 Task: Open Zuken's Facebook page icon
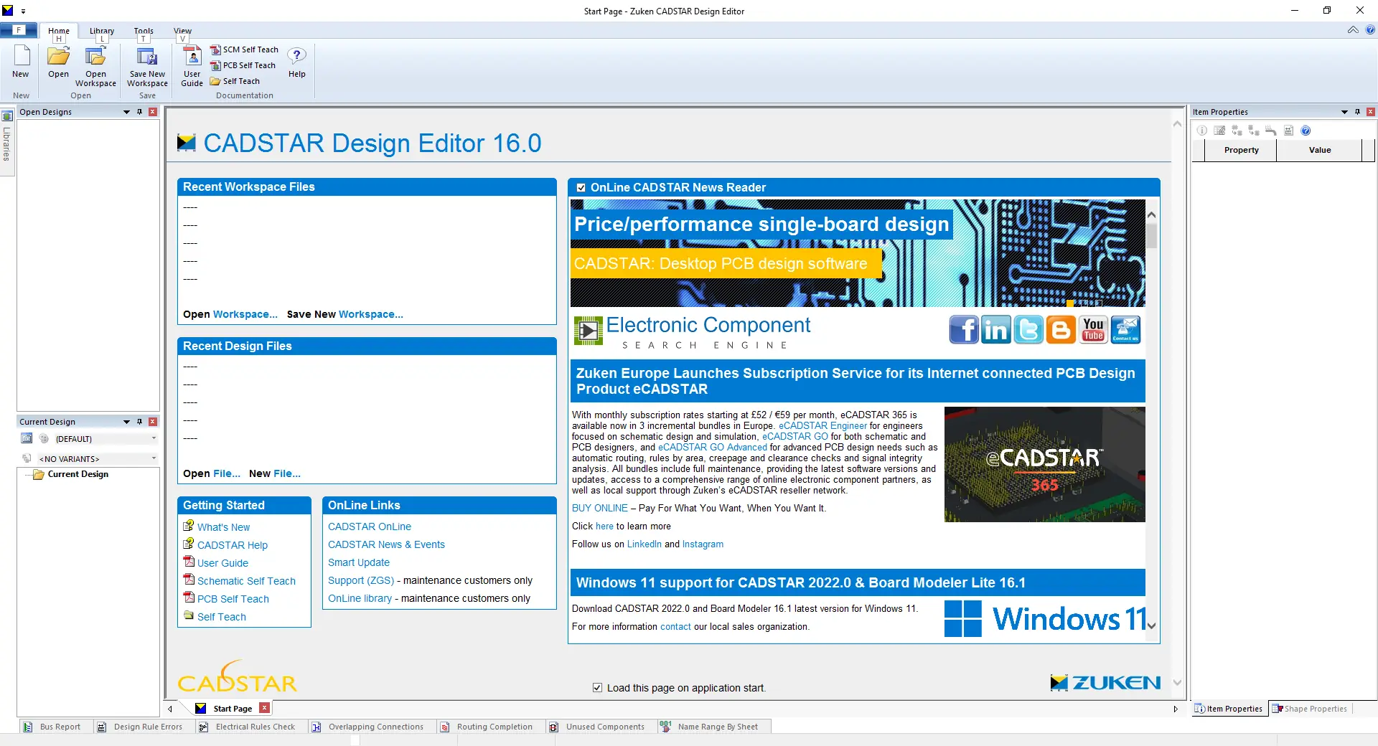[x=963, y=330]
